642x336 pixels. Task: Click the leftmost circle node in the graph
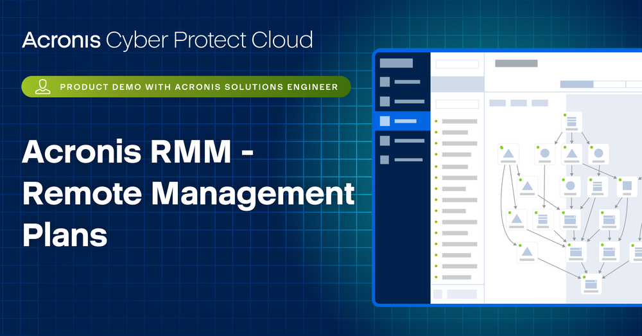(x=544, y=154)
